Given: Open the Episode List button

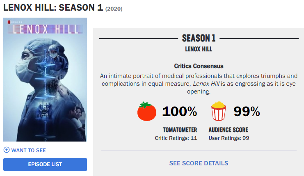Looking at the screenshot, I should pyautogui.click(x=45, y=165).
